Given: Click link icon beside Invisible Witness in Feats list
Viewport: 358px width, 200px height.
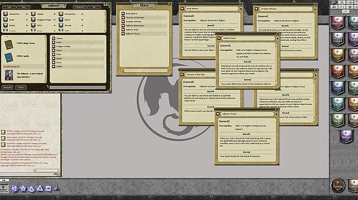Looking at the screenshot, I should (x=123, y=21).
